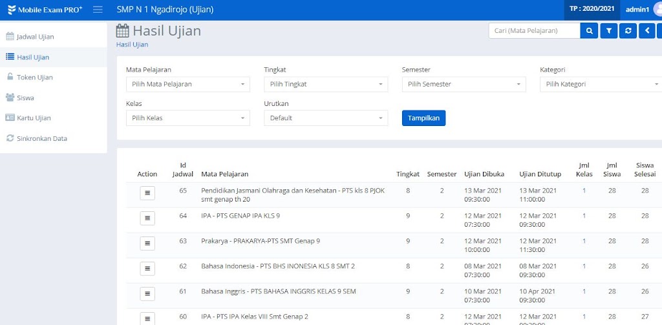Click the Hasil Ujian breadcrumb link
Image resolution: width=662 pixels, height=325 pixels.
point(132,45)
